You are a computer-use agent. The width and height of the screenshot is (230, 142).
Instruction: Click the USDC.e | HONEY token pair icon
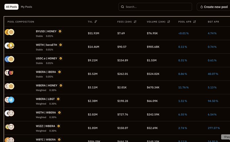(9, 59)
